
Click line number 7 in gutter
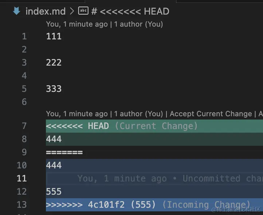(24, 126)
